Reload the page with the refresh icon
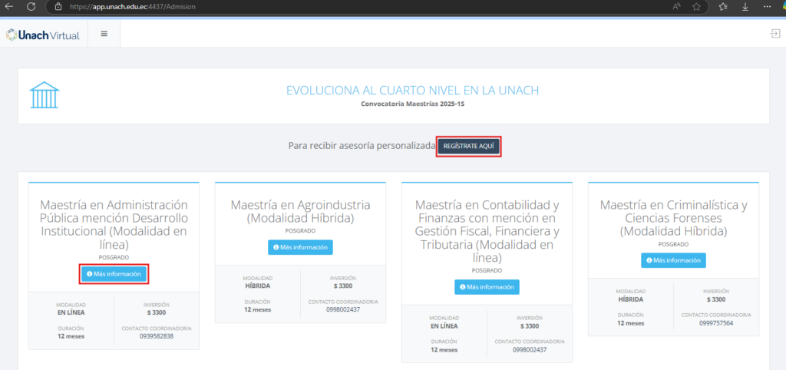Viewport: 786px width, 370px height. [x=31, y=6]
